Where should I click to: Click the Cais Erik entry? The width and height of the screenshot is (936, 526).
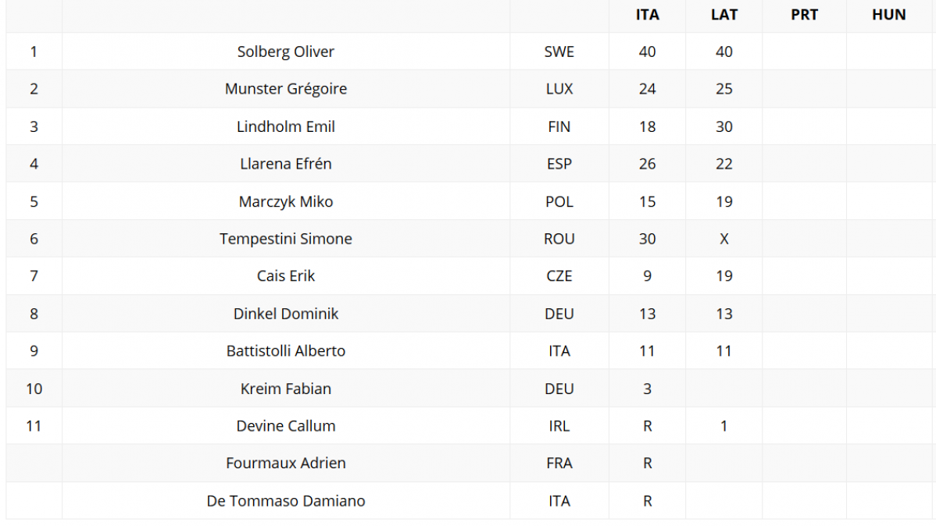pos(285,276)
